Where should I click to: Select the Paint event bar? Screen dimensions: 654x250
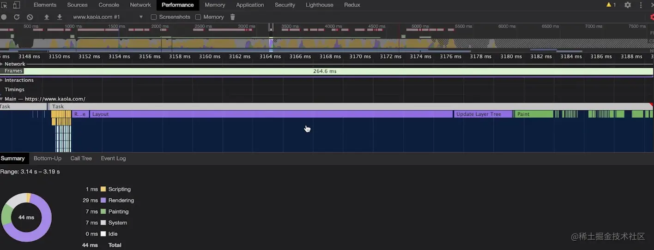(x=534, y=114)
